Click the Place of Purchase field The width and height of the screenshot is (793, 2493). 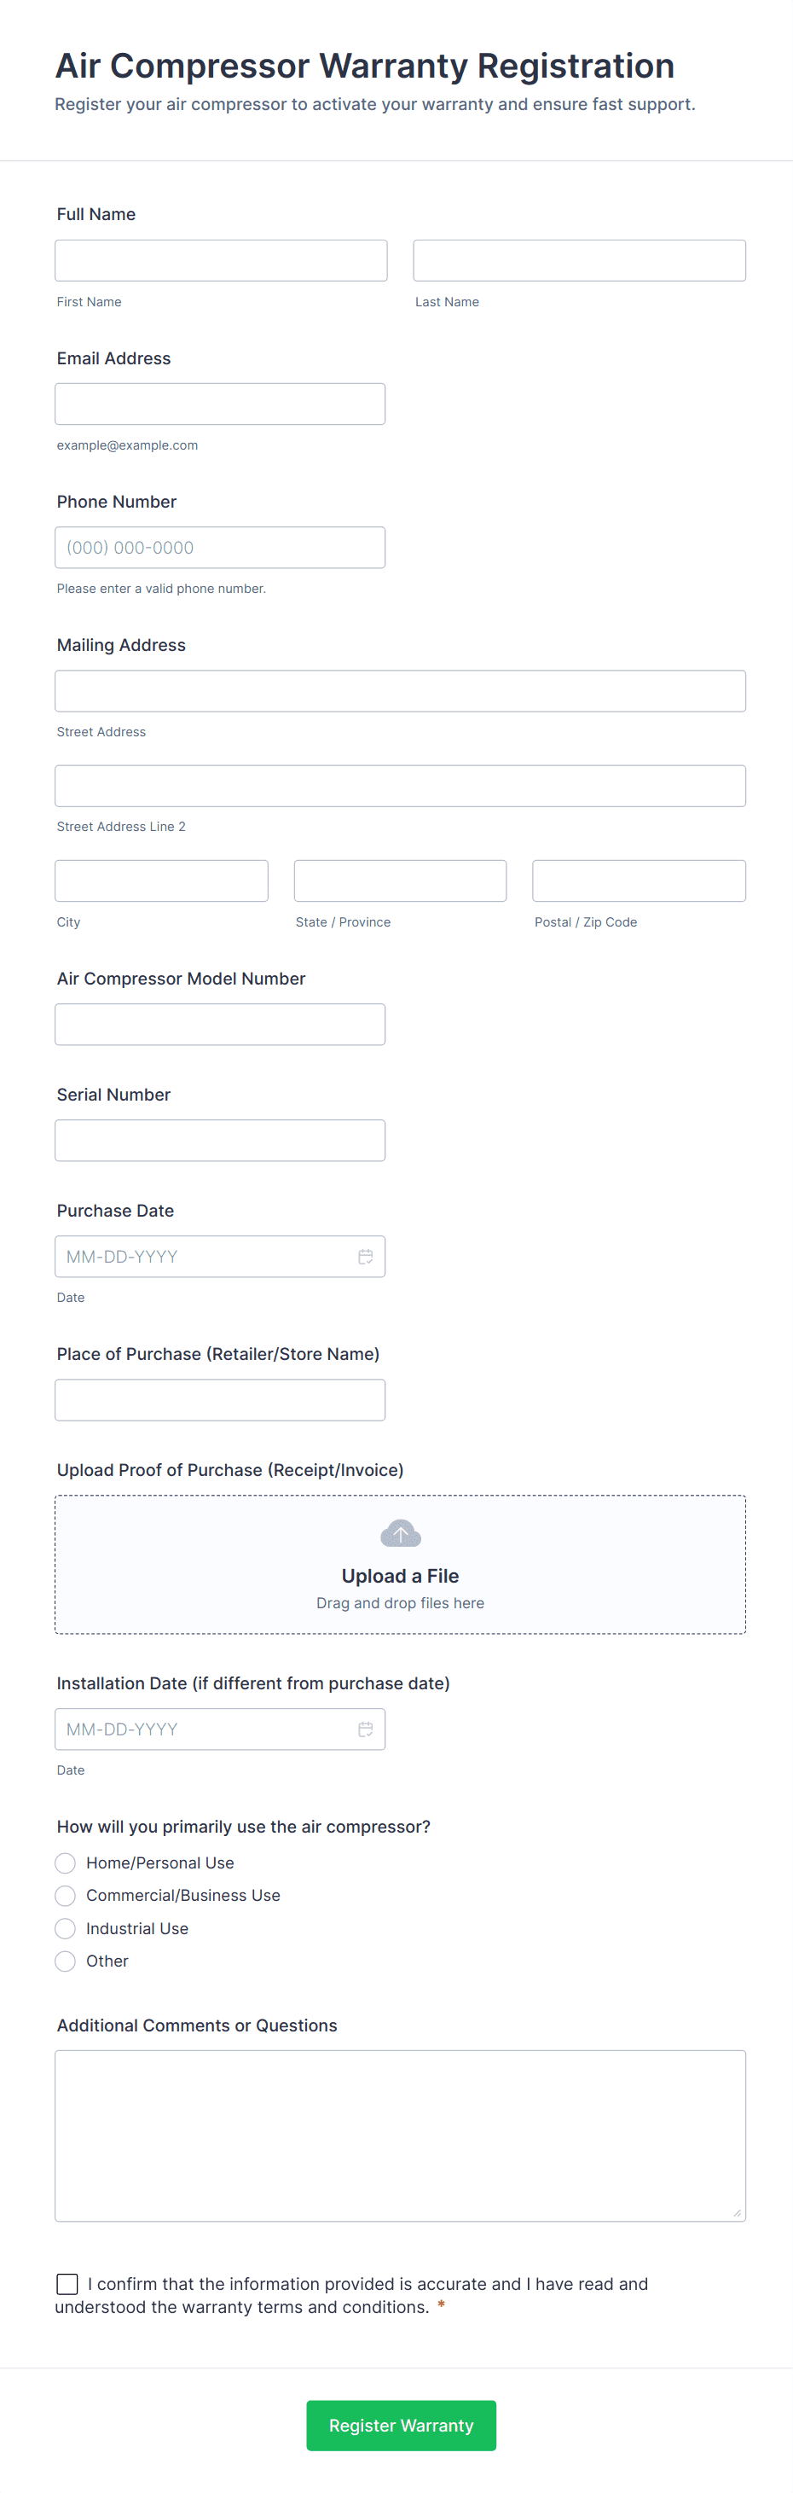[x=219, y=1399]
